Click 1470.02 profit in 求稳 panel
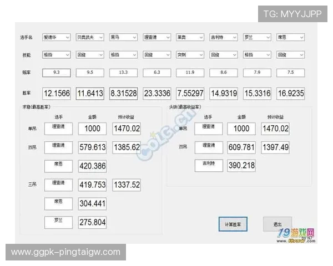The width and height of the screenshot is (333, 266). coord(127,129)
